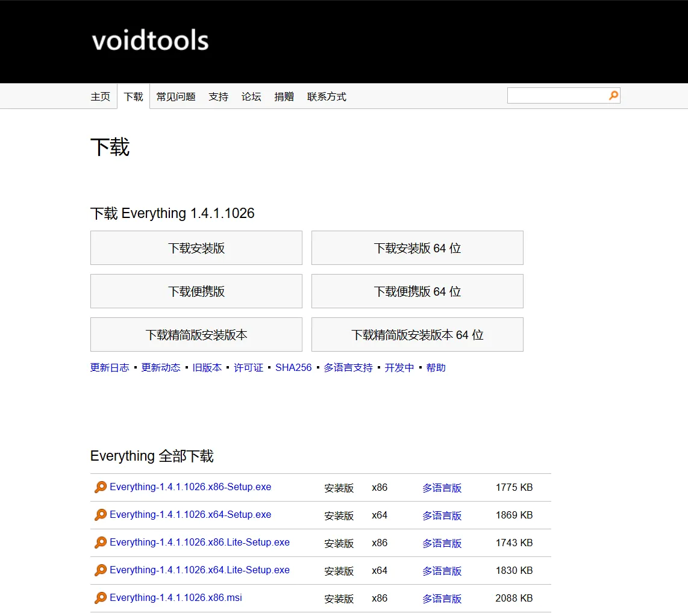688x613 pixels.
Task: Click the voidtools site logo
Action: point(150,40)
